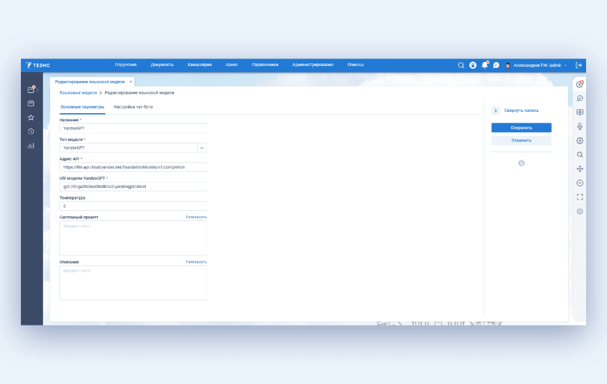Open the history clock icon in the left sidebar

tap(31, 131)
